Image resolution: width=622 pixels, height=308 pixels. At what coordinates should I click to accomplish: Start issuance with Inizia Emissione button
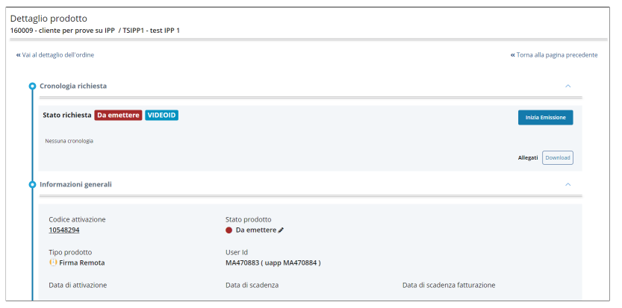click(x=545, y=118)
